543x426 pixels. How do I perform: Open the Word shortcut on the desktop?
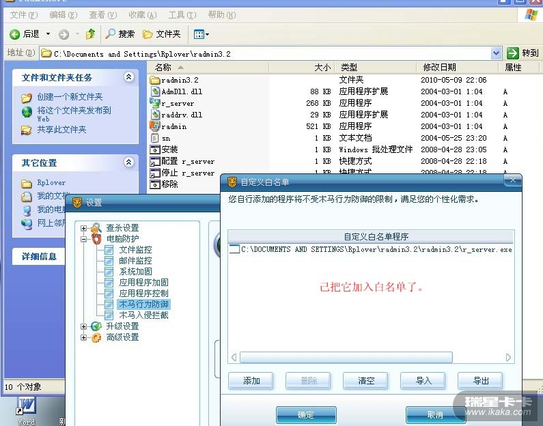click(27, 411)
